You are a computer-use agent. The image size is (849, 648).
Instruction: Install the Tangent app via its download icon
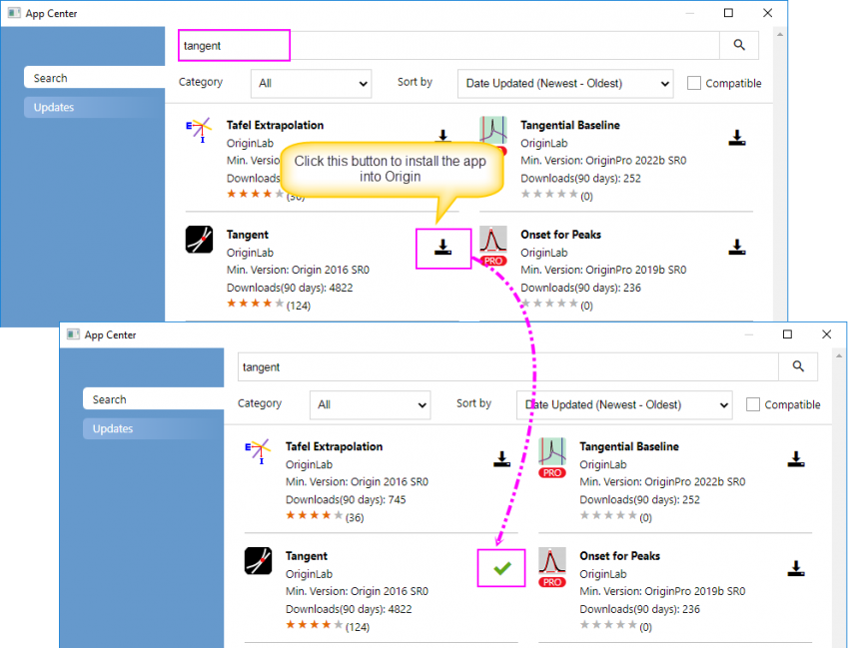click(443, 249)
